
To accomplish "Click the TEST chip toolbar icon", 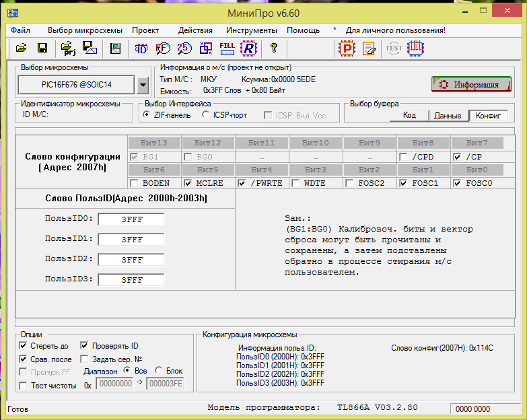I will click(x=394, y=48).
